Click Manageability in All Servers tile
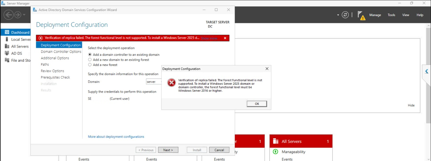The height and width of the screenshot is (161, 431). [293, 152]
